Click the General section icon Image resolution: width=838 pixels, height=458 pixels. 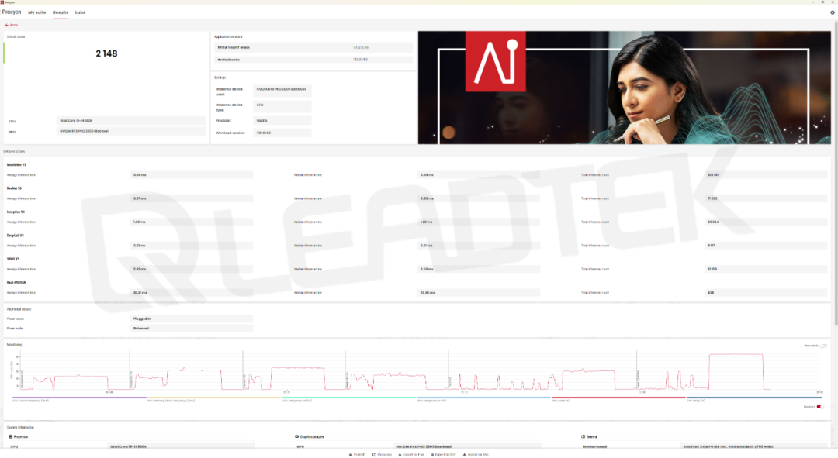[583, 436]
